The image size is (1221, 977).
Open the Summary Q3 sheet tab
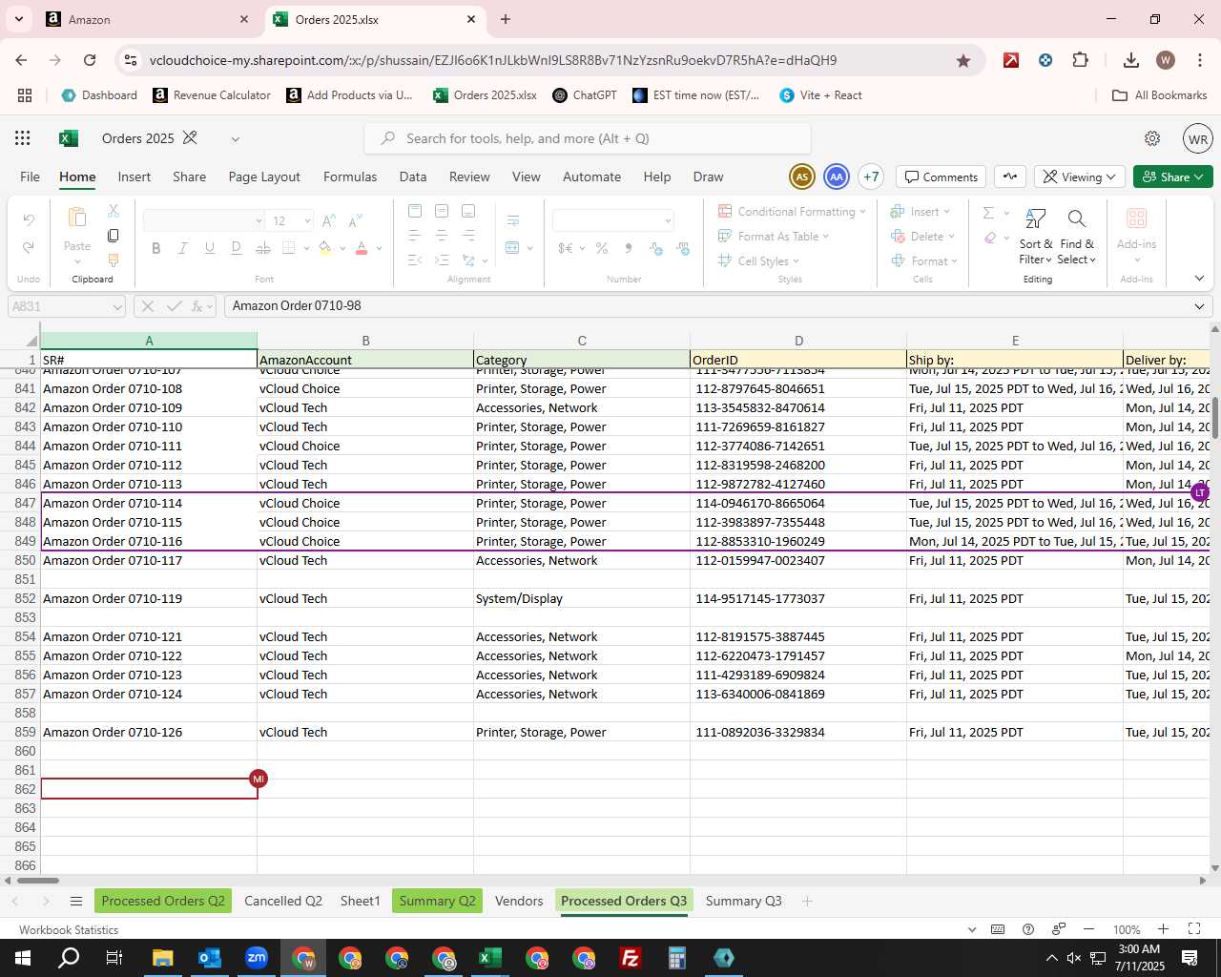[744, 901]
